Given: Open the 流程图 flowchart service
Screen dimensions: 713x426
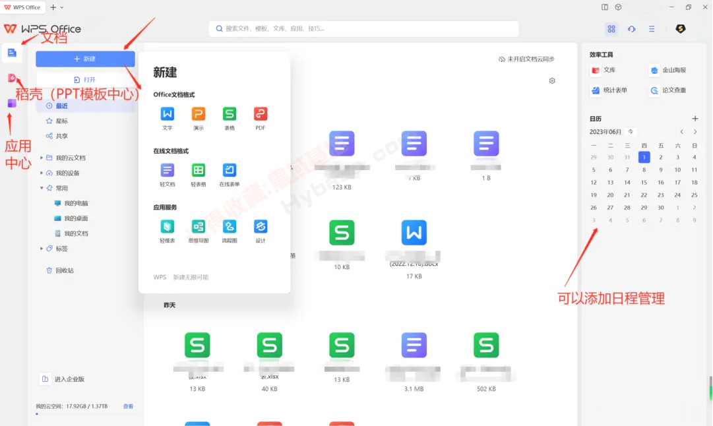Looking at the screenshot, I should coord(229,231).
